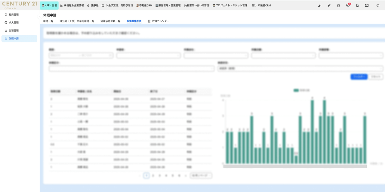Open 求人管理 in the sidebar
385x192 pixels.
click(14, 23)
